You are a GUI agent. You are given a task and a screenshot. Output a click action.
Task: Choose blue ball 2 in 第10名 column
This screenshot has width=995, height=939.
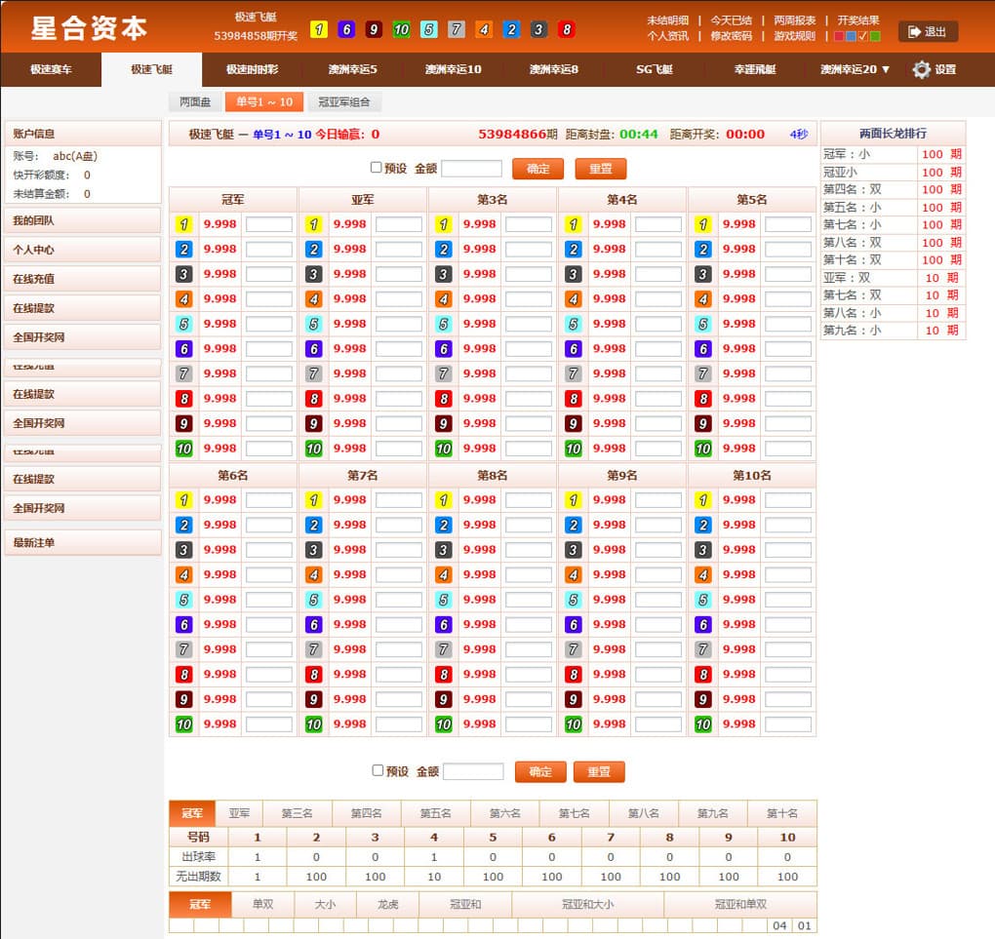(702, 525)
